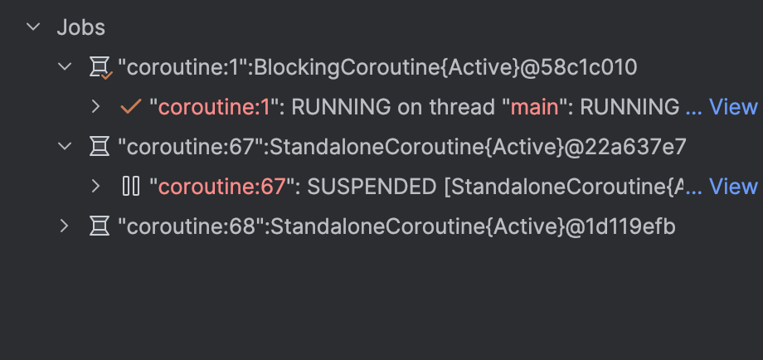Viewport: 763px width, 360px height.
Task: Expand the coroutine:68 StandaloneCoroutine job node
Action: 66,226
